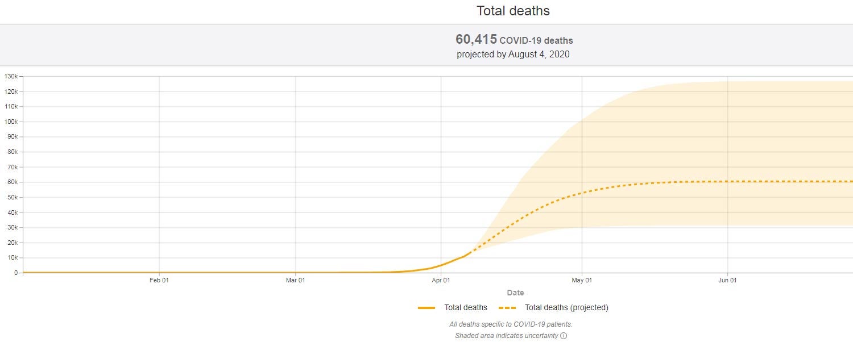Click "All deaths specific to COVID-19 patients" note

[x=511, y=324]
